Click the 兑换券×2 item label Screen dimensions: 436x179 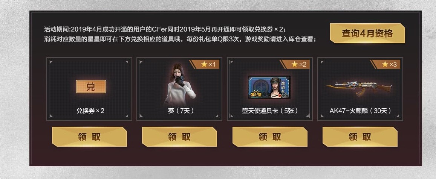pyautogui.click(x=90, y=111)
